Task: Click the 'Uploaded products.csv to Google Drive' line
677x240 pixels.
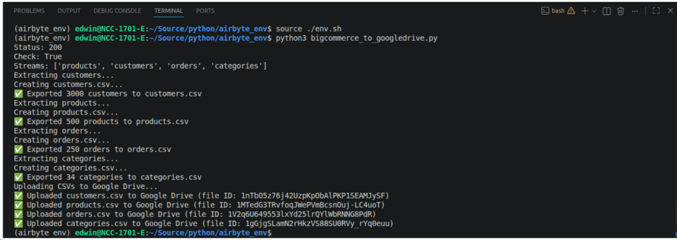Action: pyautogui.click(x=200, y=205)
